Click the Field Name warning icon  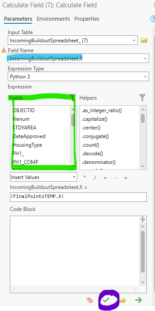[x=4, y=50]
